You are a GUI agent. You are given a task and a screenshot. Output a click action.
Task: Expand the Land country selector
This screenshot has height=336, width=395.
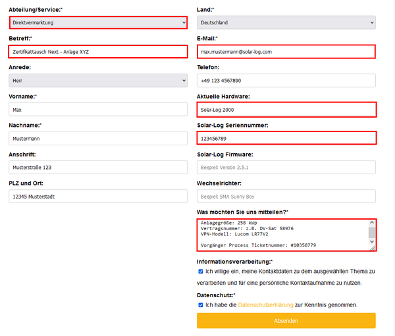point(286,22)
